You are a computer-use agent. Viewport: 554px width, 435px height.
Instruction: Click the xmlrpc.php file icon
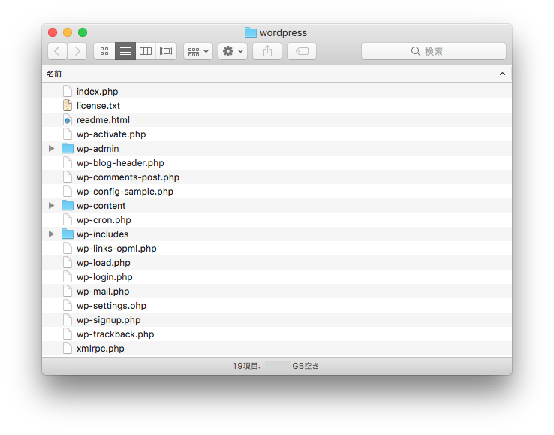pyautogui.click(x=67, y=349)
